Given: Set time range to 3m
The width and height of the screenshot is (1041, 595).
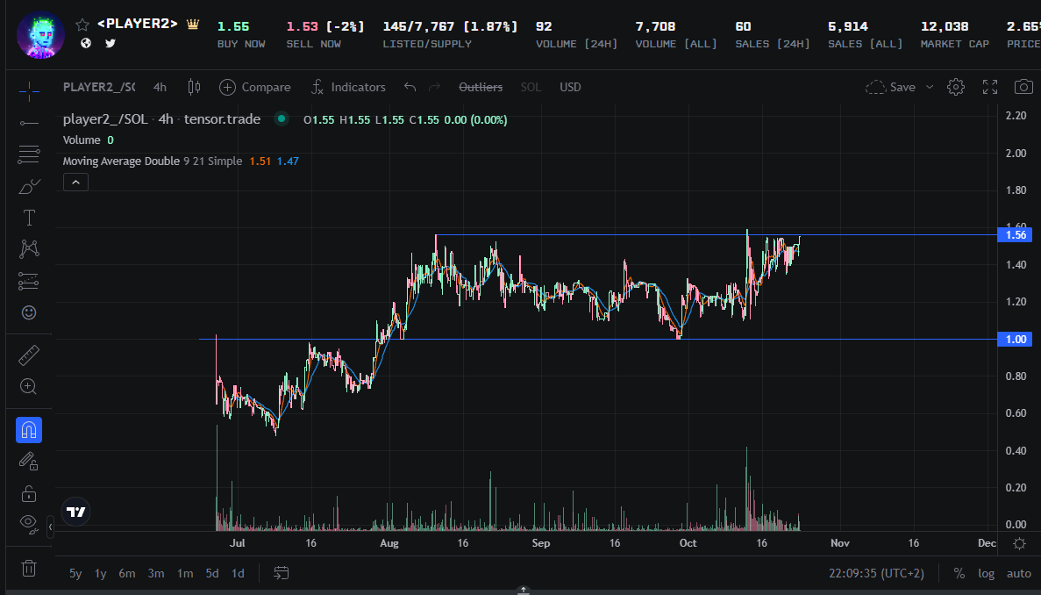Looking at the screenshot, I should pyautogui.click(x=156, y=573).
